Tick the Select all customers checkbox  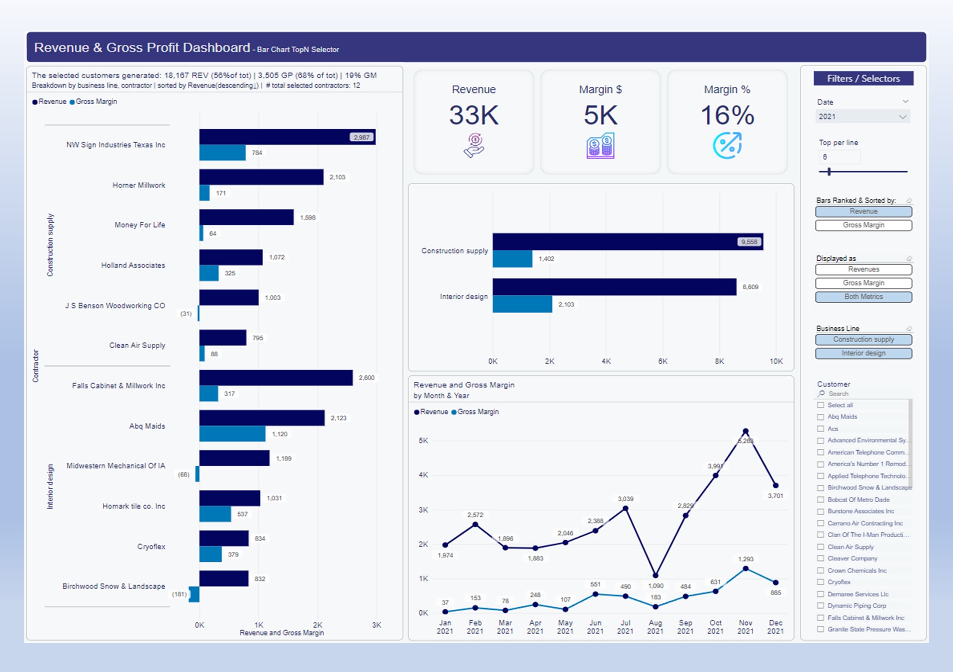[x=821, y=405]
